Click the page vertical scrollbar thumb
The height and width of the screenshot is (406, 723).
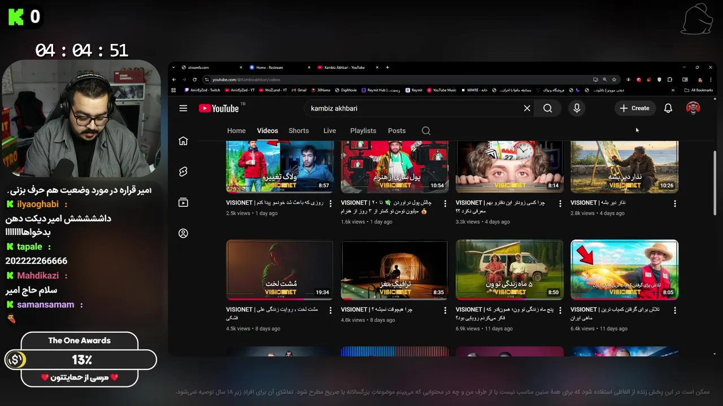pos(715,182)
